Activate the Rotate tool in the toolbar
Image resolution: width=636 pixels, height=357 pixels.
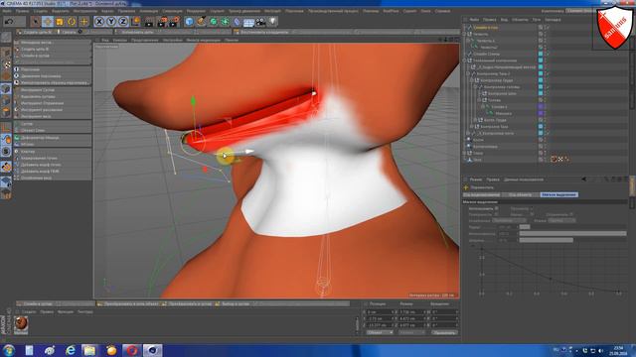(72, 22)
